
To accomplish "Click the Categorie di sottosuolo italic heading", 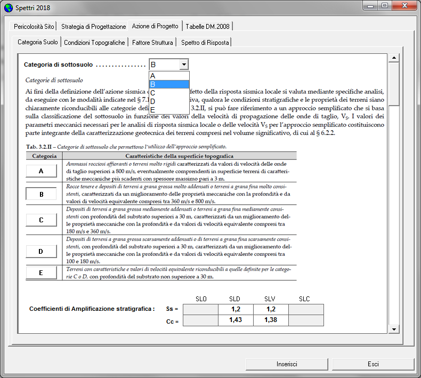I will 54,80.
